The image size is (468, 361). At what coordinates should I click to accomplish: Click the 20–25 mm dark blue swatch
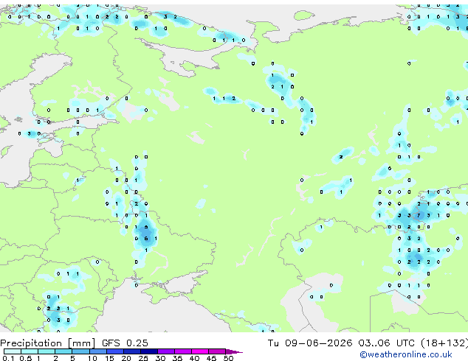click(x=132, y=351)
